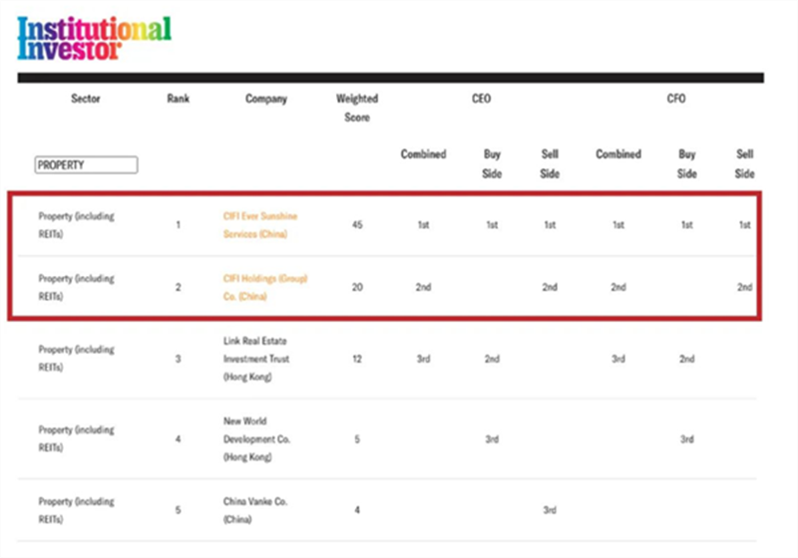Click rank 5 cell for China Vanke
Viewport: 798px width, 558px height.
click(x=179, y=510)
